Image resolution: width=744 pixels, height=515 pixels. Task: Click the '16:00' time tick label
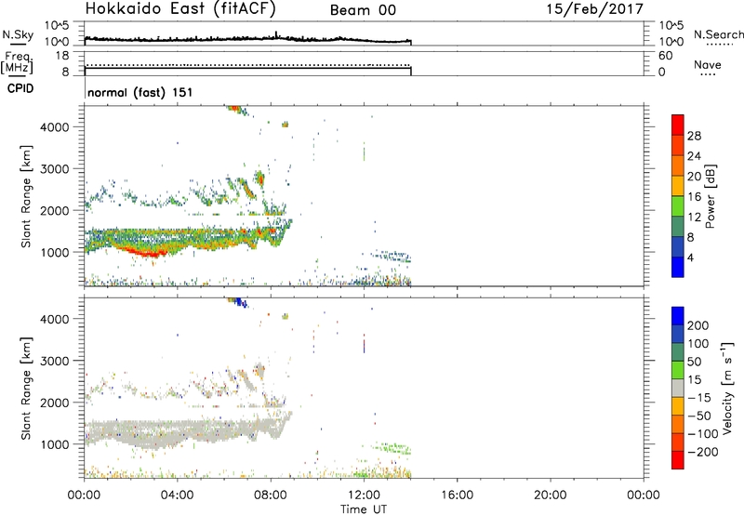click(x=457, y=495)
